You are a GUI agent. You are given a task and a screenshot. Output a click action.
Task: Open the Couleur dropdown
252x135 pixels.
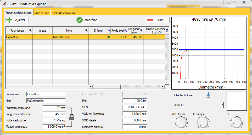[213, 105]
